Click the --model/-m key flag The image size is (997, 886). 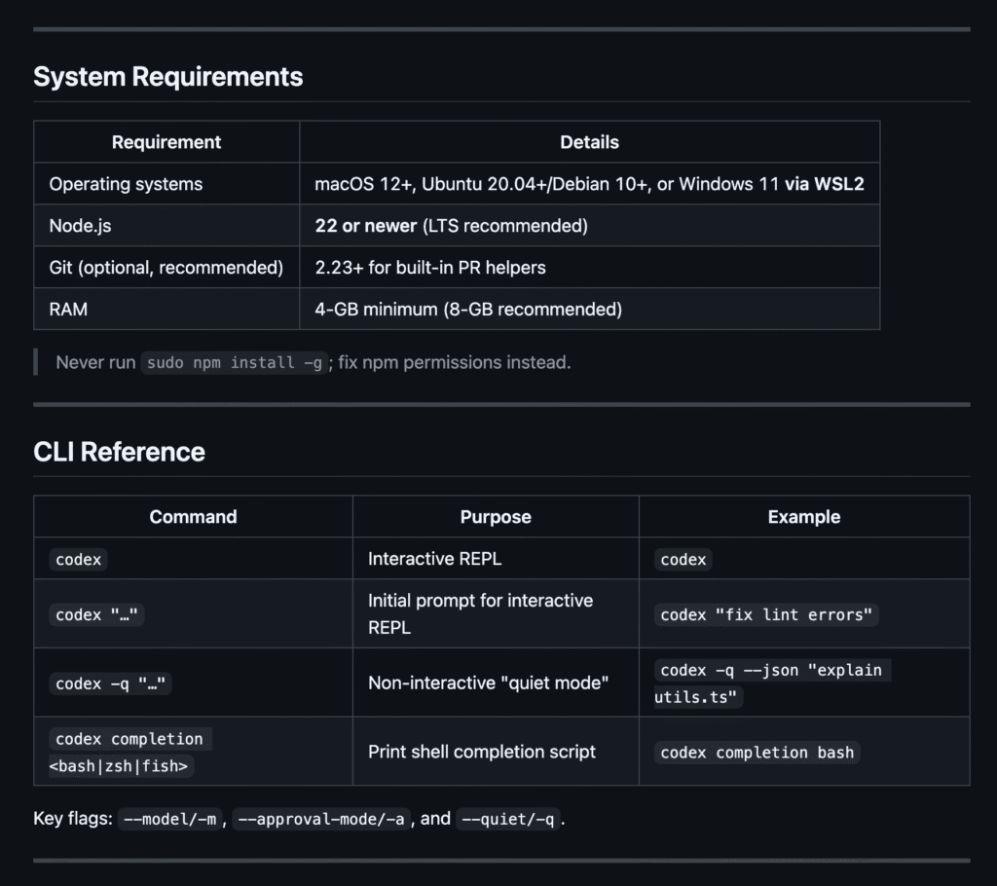click(x=169, y=819)
